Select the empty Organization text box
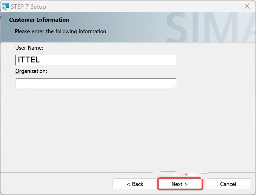 pyautogui.click(x=96, y=83)
